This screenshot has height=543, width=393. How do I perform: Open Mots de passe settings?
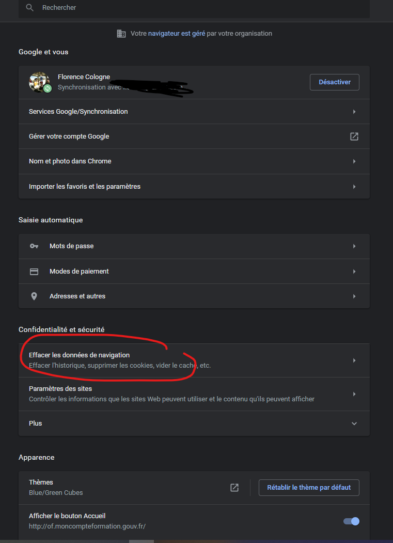[194, 246]
